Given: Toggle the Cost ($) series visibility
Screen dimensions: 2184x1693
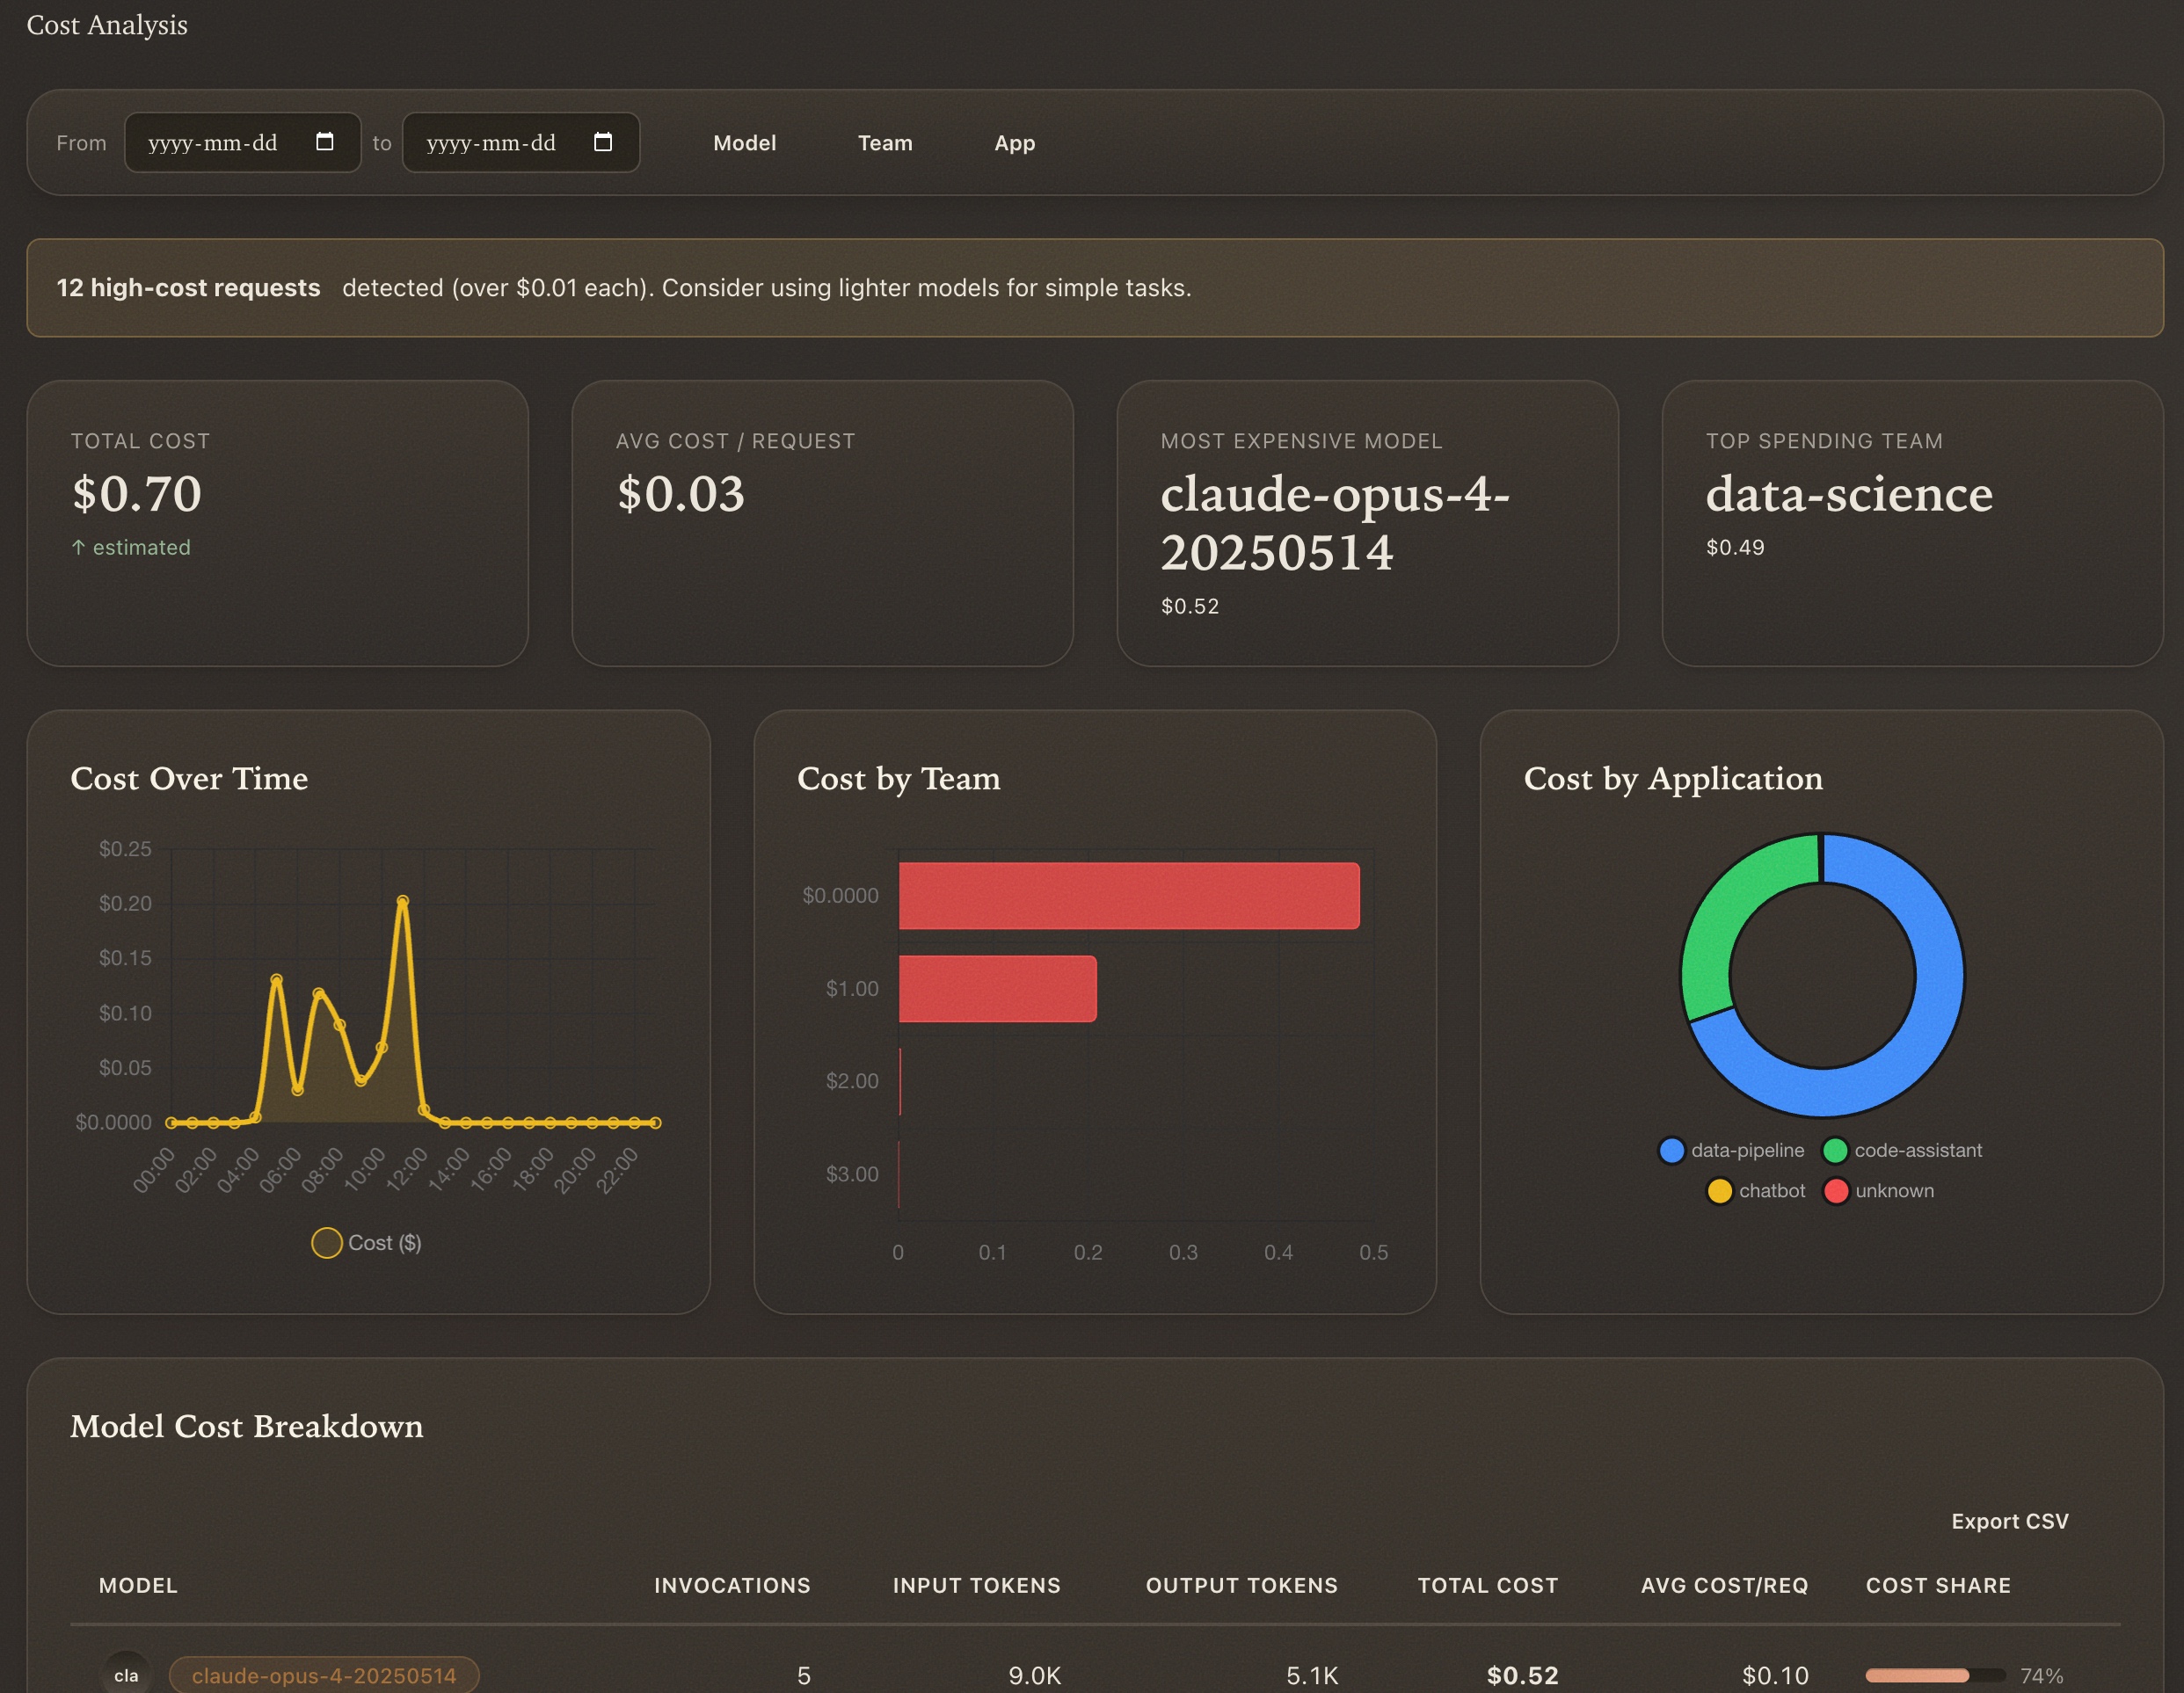Looking at the screenshot, I should tap(366, 1242).
